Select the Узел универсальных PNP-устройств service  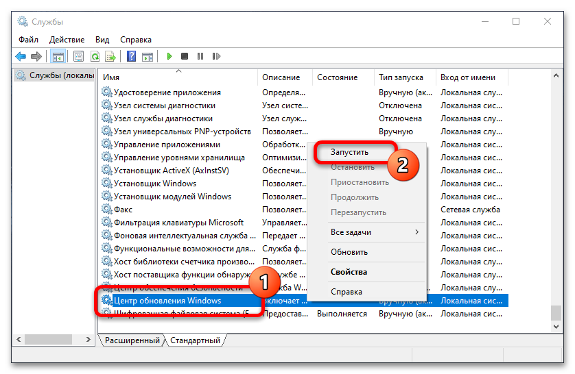tap(183, 132)
